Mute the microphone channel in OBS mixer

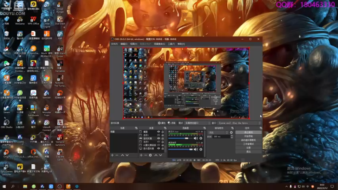click(196, 138)
